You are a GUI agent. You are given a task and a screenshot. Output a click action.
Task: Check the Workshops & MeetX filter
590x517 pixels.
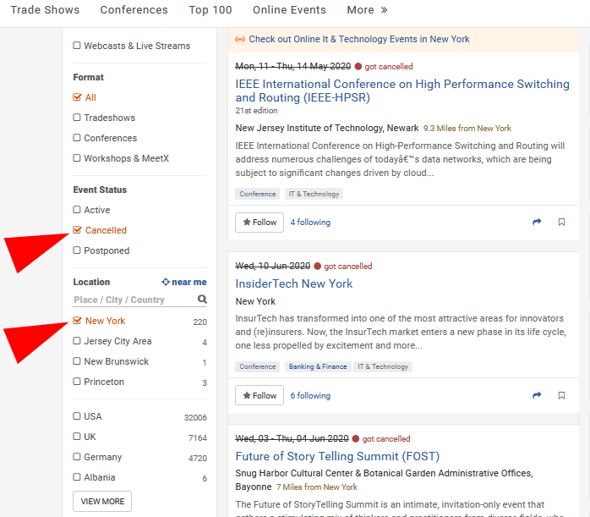(77, 158)
